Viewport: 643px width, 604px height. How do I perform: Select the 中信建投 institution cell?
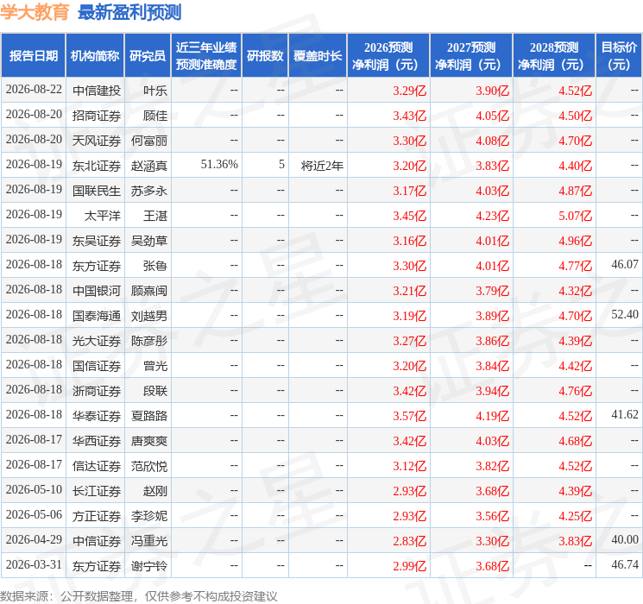97,91
